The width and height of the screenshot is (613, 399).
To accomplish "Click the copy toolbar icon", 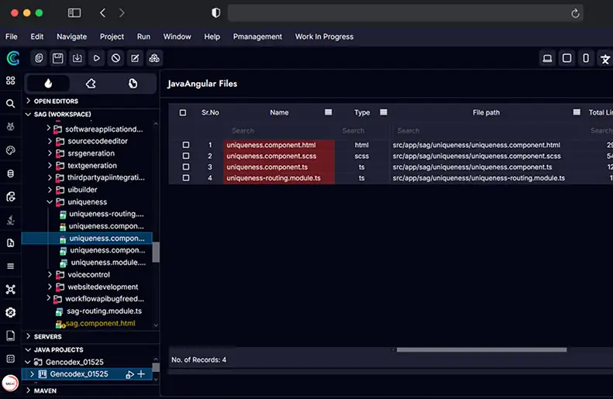I will coord(39,58).
